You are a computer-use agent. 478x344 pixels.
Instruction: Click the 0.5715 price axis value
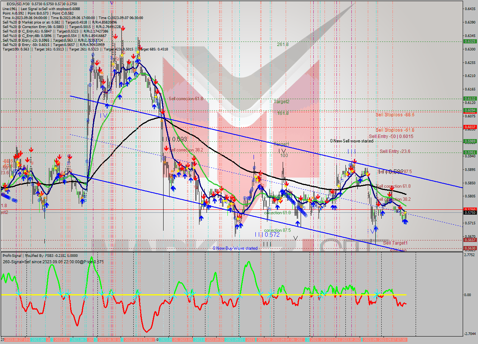469,223
